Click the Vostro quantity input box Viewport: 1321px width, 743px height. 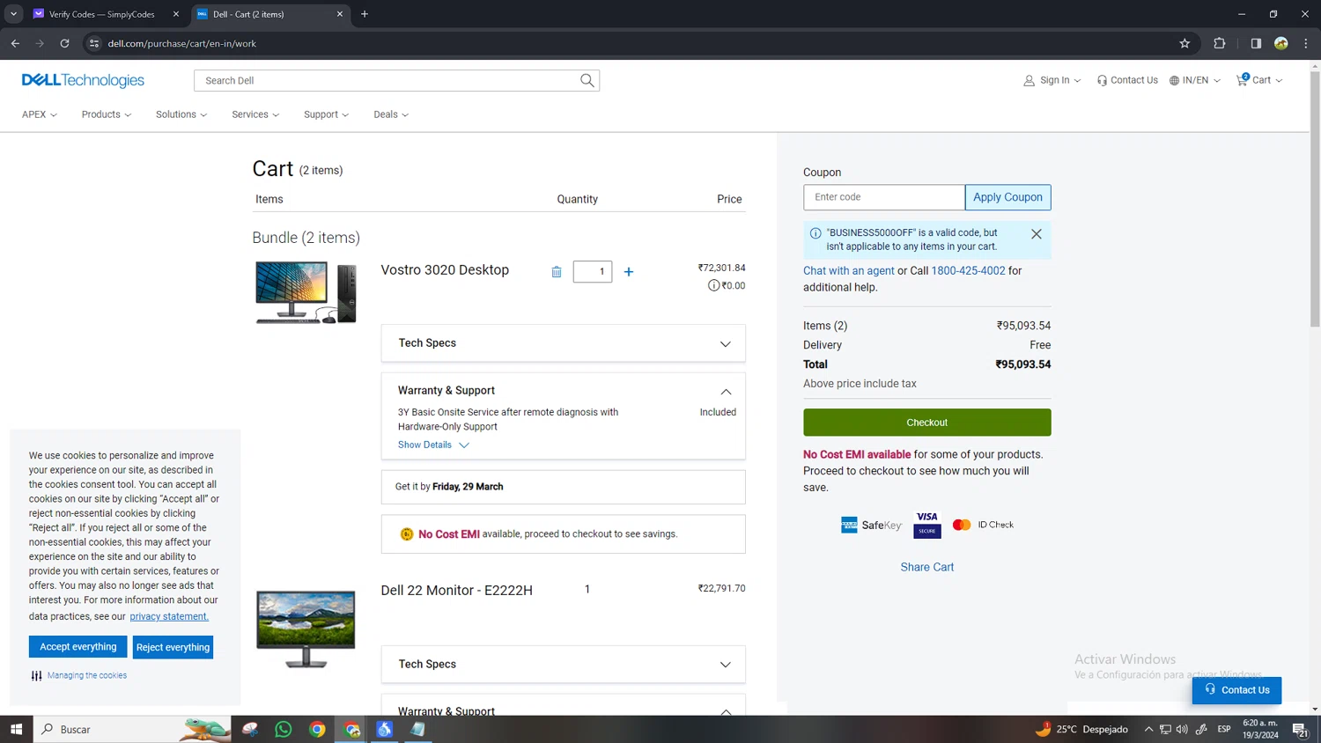593,272
